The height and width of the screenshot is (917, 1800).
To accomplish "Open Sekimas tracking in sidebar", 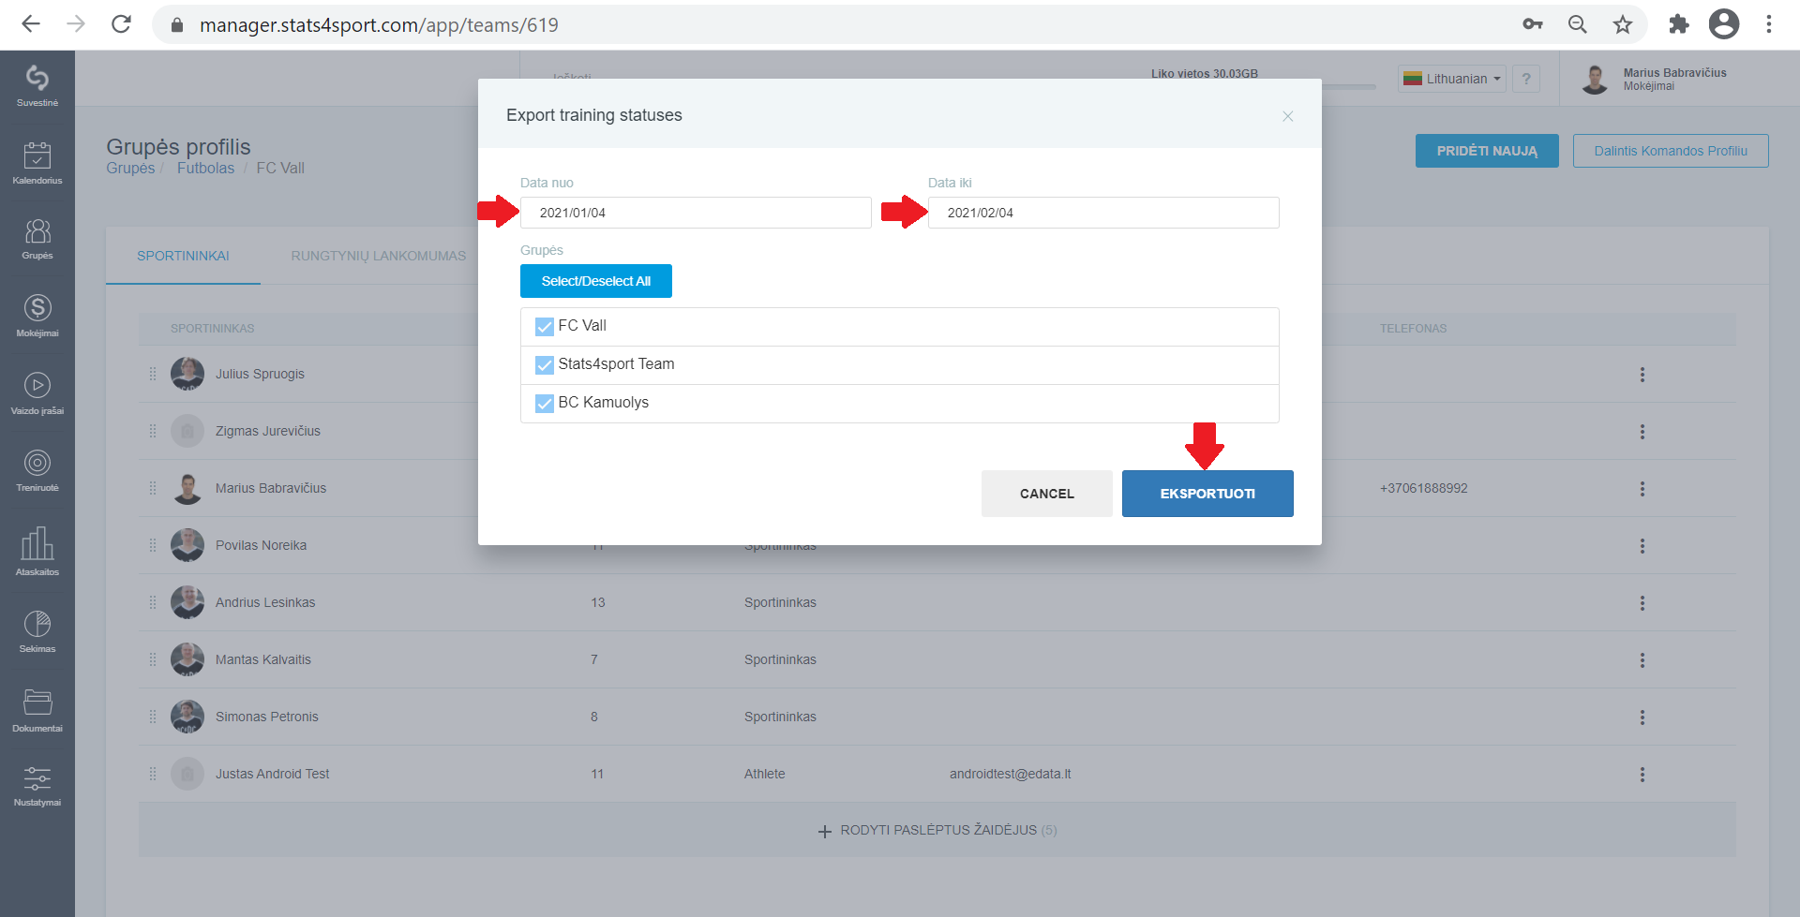I will [x=37, y=631].
